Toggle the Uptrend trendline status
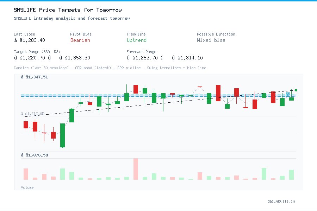317x211 pixels. pos(136,40)
